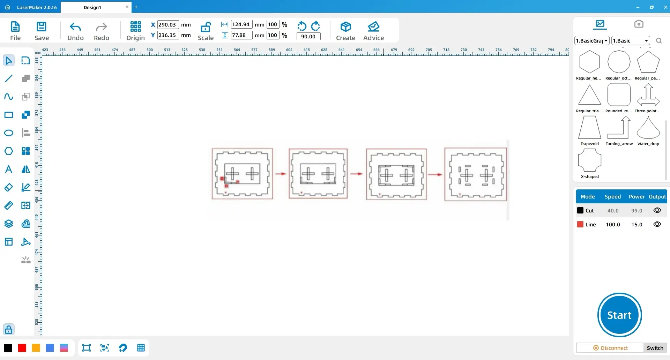This screenshot has height=360, width=670.
Task: Insert the Regular hexagon shape
Action: [589, 65]
